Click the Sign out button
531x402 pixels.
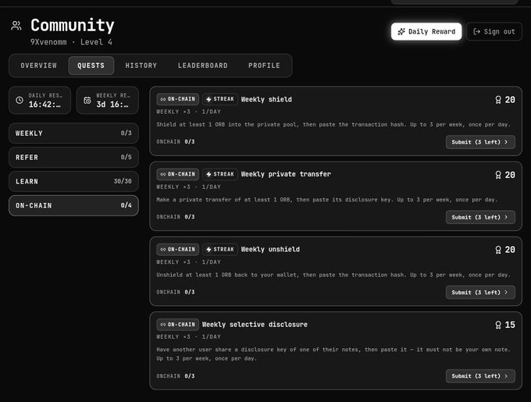(x=494, y=31)
